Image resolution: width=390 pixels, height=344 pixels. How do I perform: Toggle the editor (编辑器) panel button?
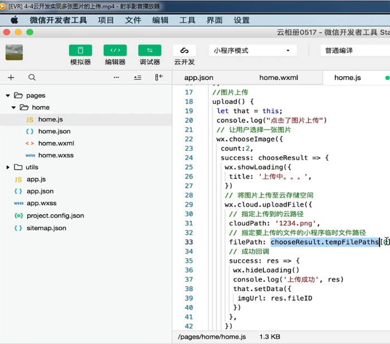(115, 51)
